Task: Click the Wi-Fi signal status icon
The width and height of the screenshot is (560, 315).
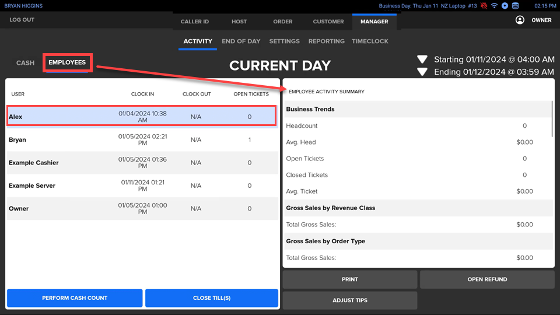Action: pyautogui.click(x=494, y=6)
